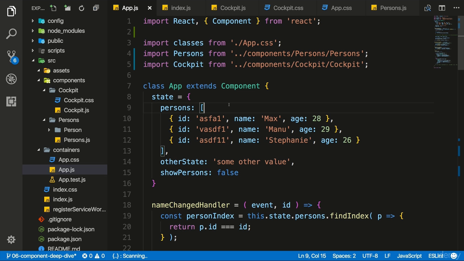Open the Manage gear menu
The width and height of the screenshot is (464, 261).
click(x=11, y=240)
